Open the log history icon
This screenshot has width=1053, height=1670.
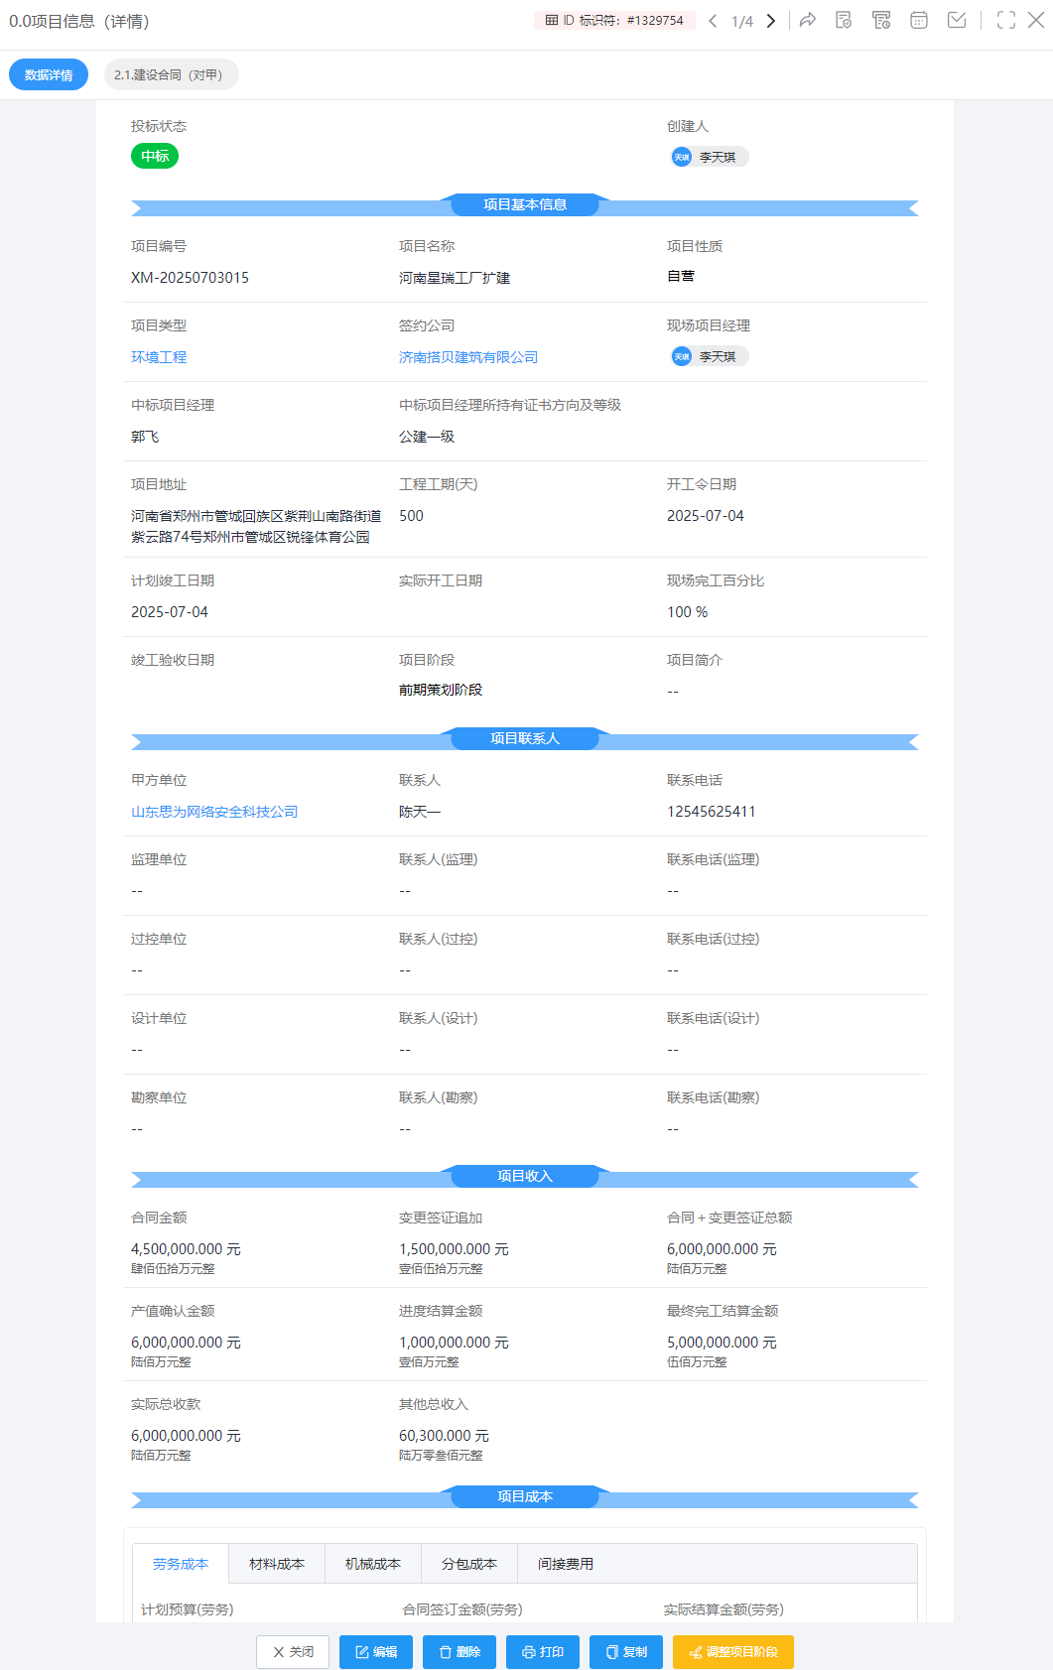(881, 20)
